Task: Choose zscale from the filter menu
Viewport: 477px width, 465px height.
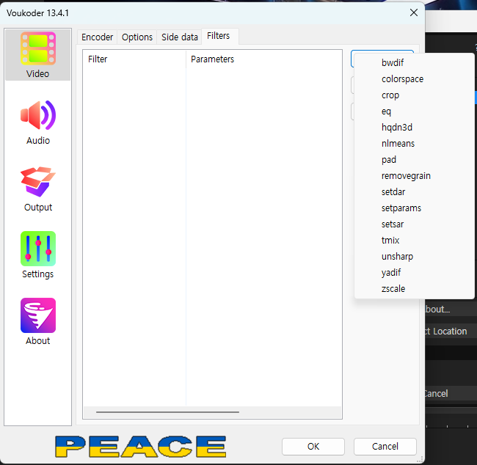Action: coord(414,288)
